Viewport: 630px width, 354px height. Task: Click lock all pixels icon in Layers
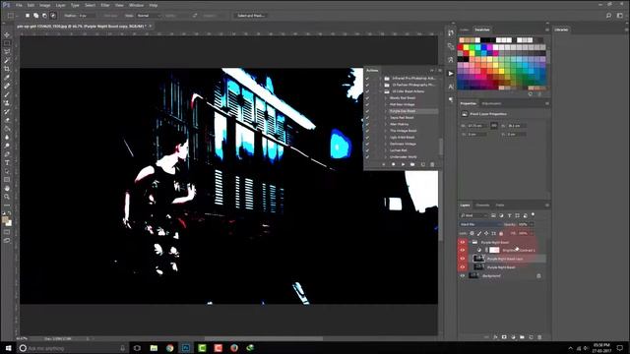(x=501, y=233)
